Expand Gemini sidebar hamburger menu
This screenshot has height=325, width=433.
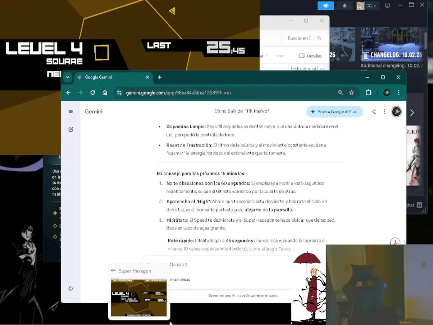pos(71,111)
